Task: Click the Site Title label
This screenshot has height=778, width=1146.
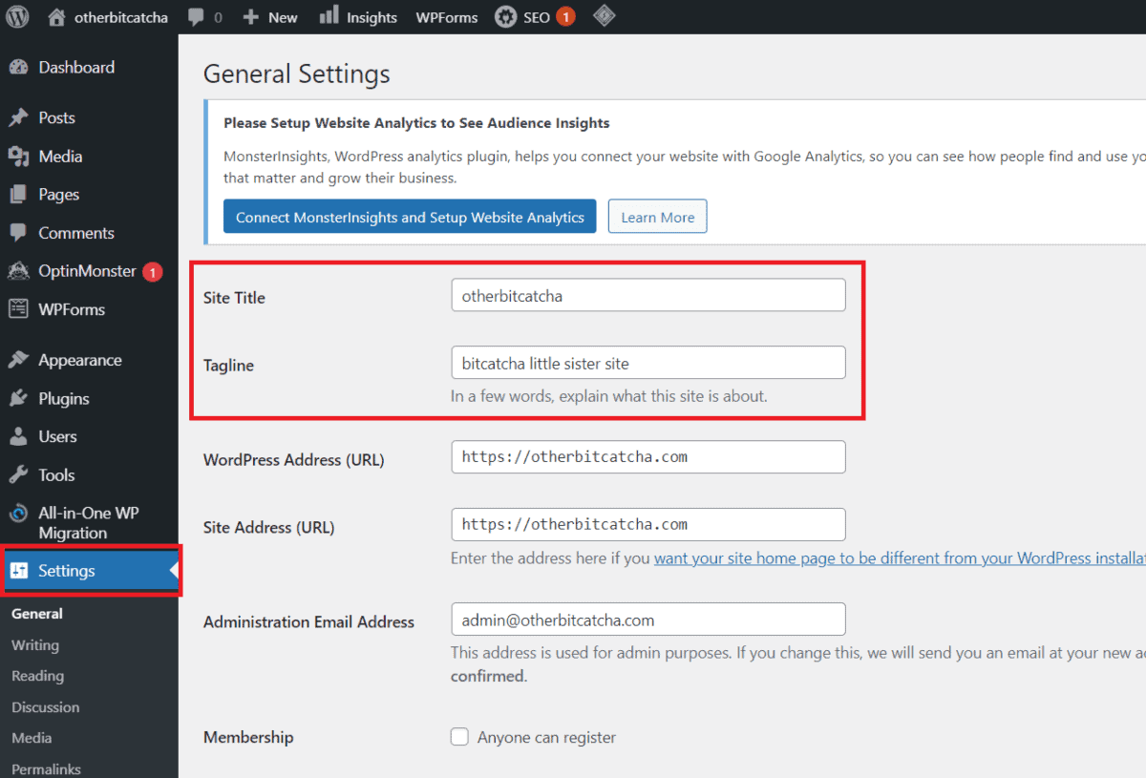Action: click(x=234, y=298)
